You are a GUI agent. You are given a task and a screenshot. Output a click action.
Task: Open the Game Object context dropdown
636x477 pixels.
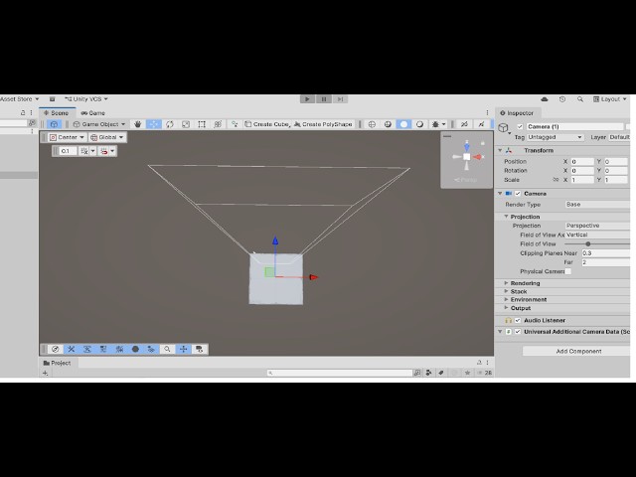coord(99,124)
